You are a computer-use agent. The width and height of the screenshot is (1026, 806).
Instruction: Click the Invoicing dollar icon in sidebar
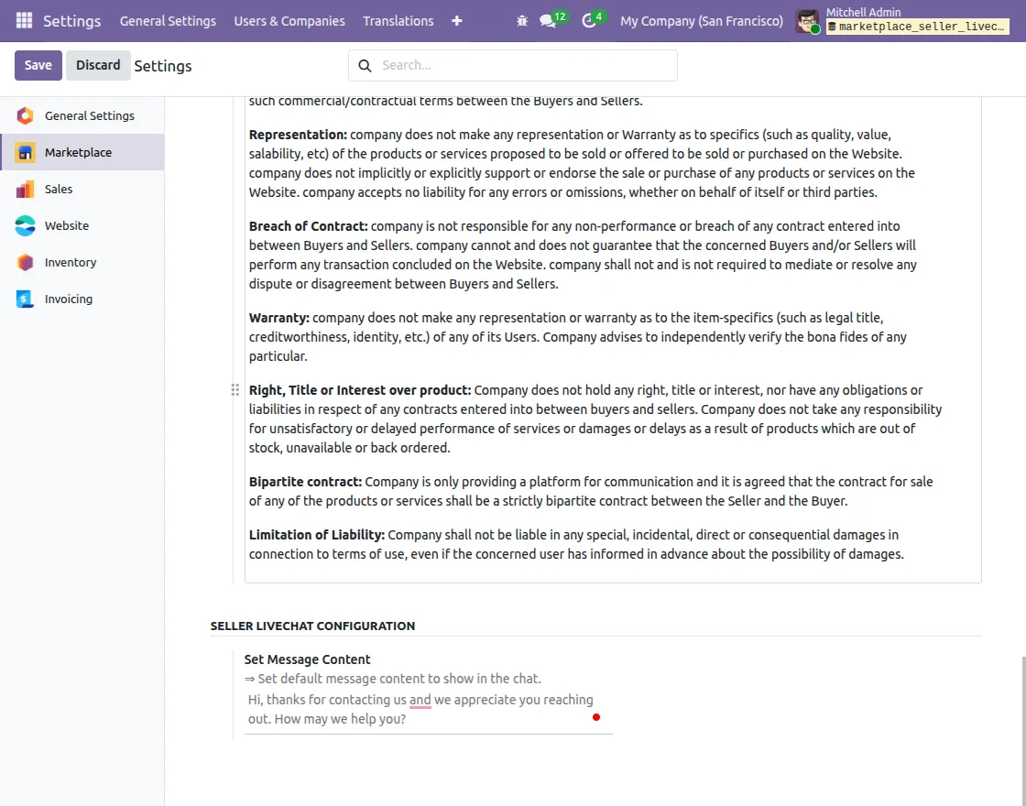[25, 299]
